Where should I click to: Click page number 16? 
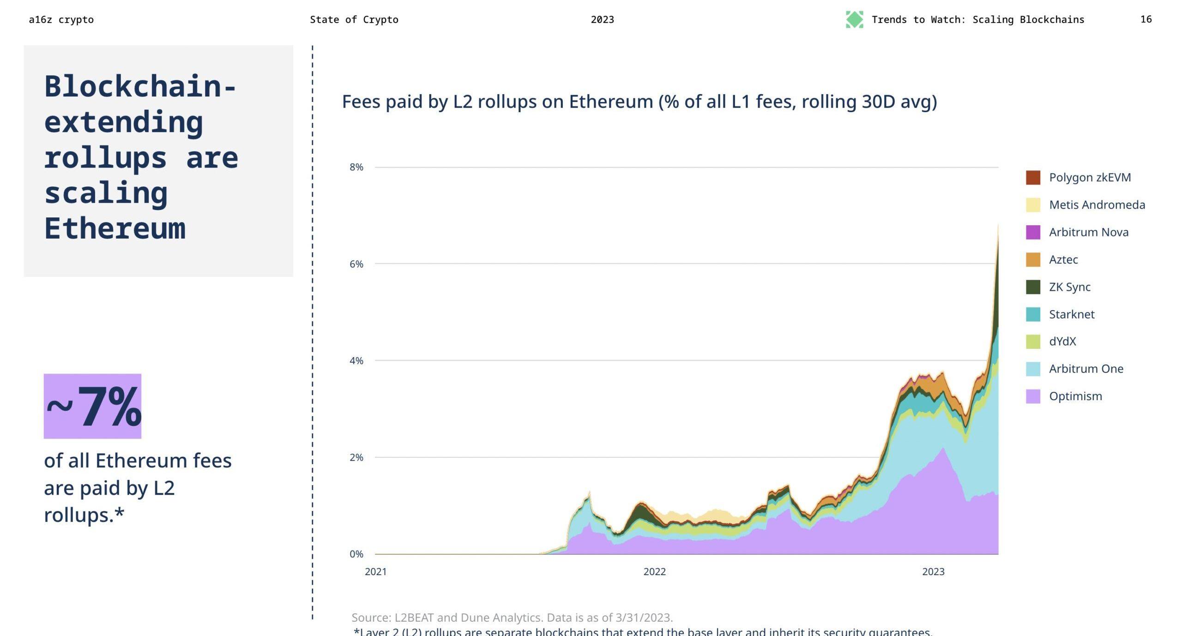[1146, 19]
